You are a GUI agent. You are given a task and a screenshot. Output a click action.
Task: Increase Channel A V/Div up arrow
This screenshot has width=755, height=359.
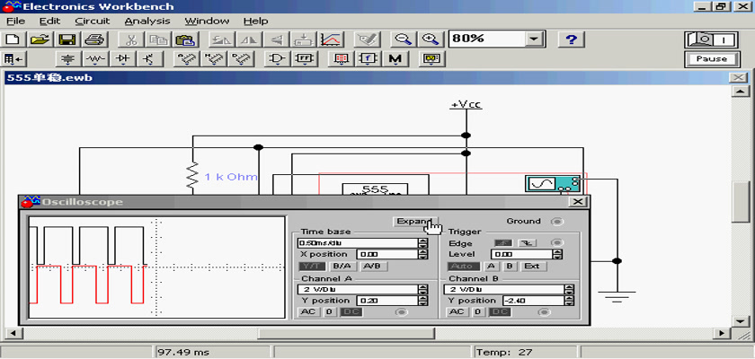point(423,287)
